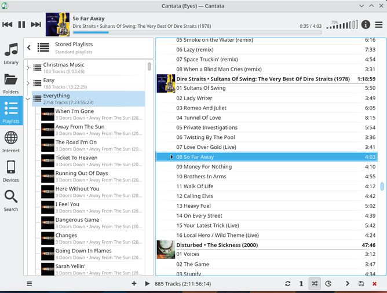Click Dire Straits album cover in queue
387x293 pixels.
[166, 83]
